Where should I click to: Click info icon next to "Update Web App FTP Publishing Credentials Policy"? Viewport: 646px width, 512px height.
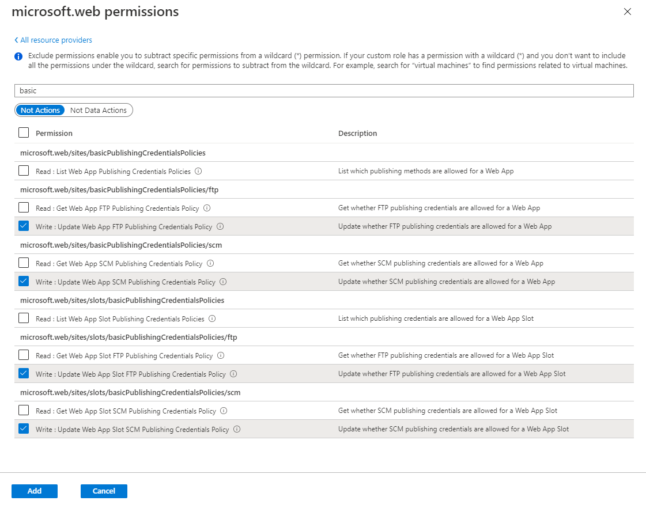click(220, 226)
